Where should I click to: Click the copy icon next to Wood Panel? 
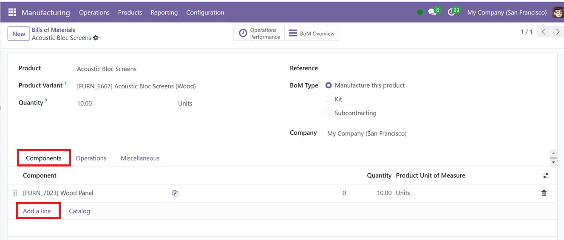[175, 193]
